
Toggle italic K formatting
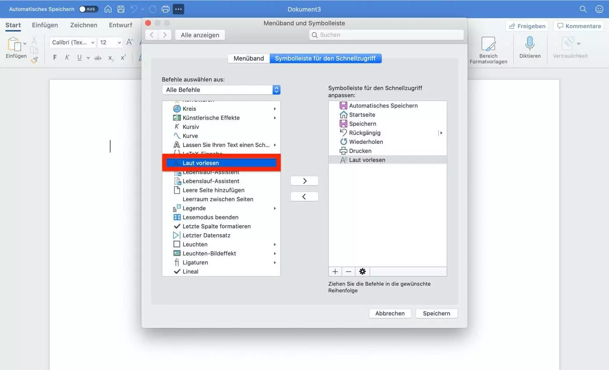[67, 58]
